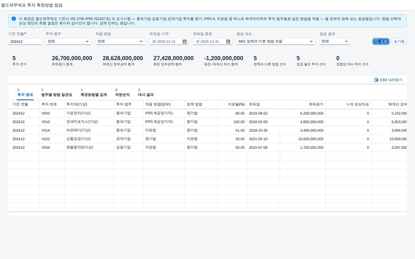This screenshot has height=259, width=415.
Task: Click the 2019-08-02 acquisition date cell
Action: [x=263, y=113]
